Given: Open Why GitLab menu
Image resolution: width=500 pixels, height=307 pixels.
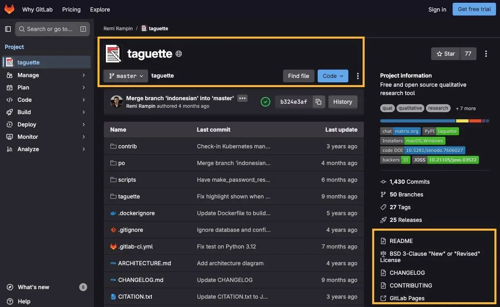Looking at the screenshot, I should click(x=37, y=9).
